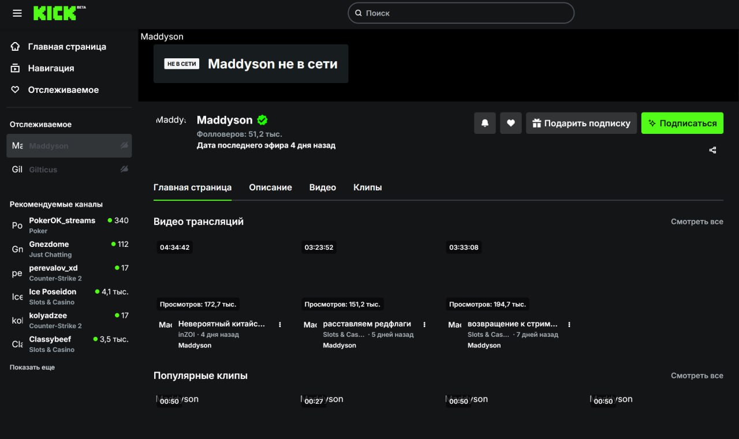
Task: Switch to the Описание tab
Action: pos(270,187)
